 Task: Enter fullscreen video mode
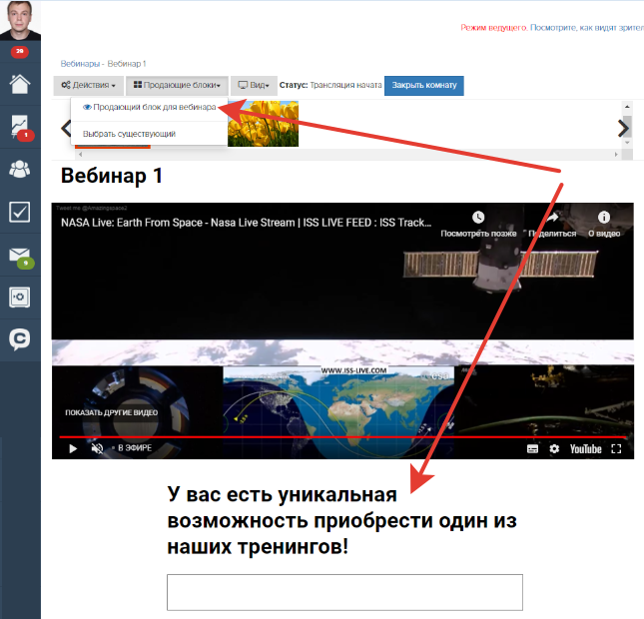point(616,449)
